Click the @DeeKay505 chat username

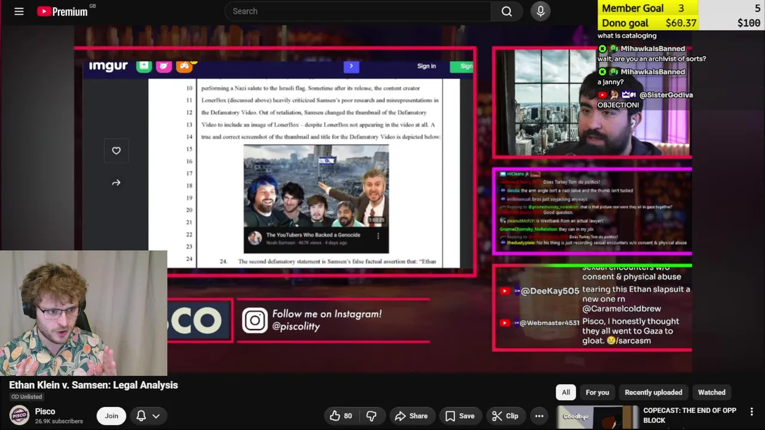(550, 291)
